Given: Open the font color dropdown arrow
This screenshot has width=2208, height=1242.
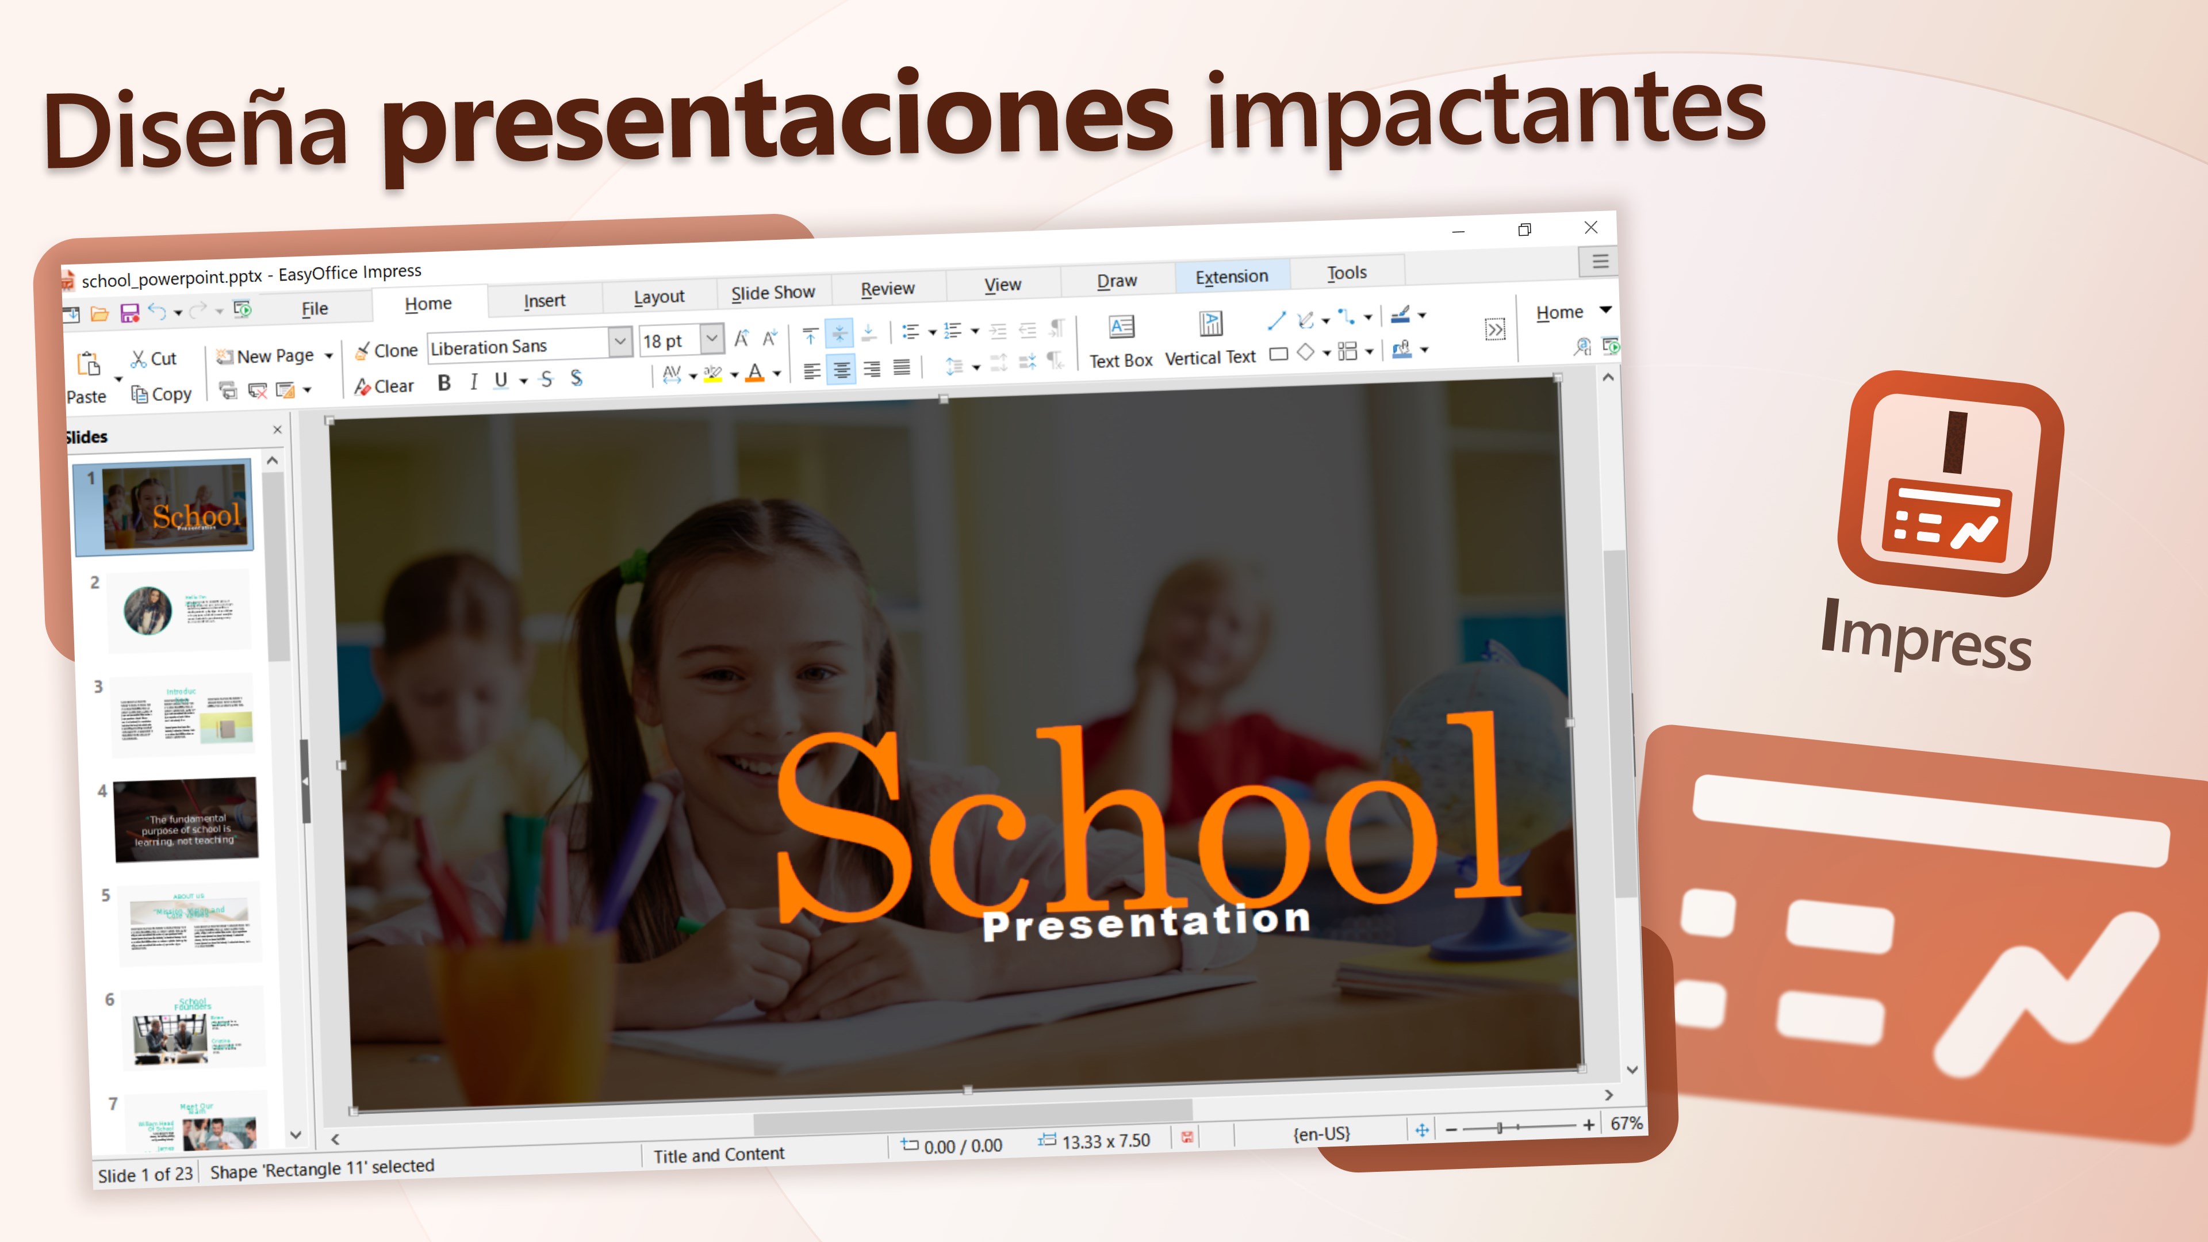Looking at the screenshot, I should [x=777, y=373].
